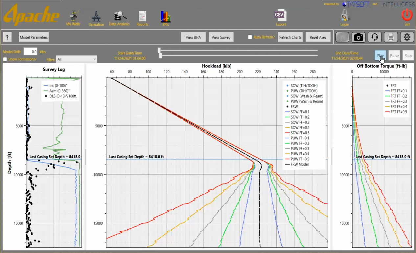Click the start date/time slider handle
The width and height of the screenshot is (416, 253).
coord(159,50)
